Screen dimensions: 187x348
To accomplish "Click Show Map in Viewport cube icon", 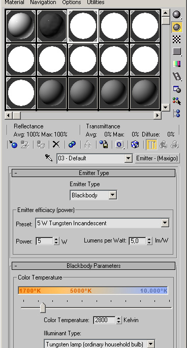I will (135, 145).
